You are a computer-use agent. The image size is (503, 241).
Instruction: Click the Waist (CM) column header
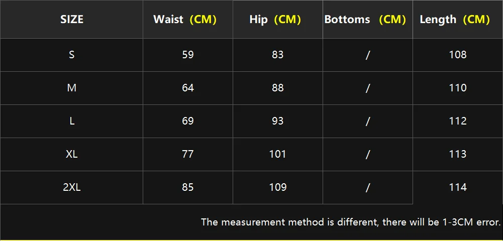click(184, 20)
